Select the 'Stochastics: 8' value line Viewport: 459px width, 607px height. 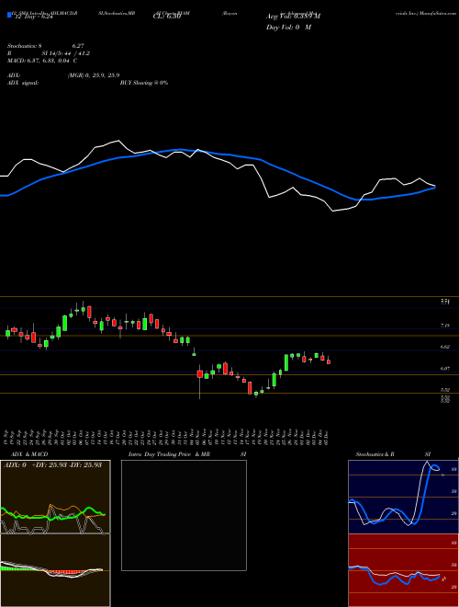[x=24, y=46]
